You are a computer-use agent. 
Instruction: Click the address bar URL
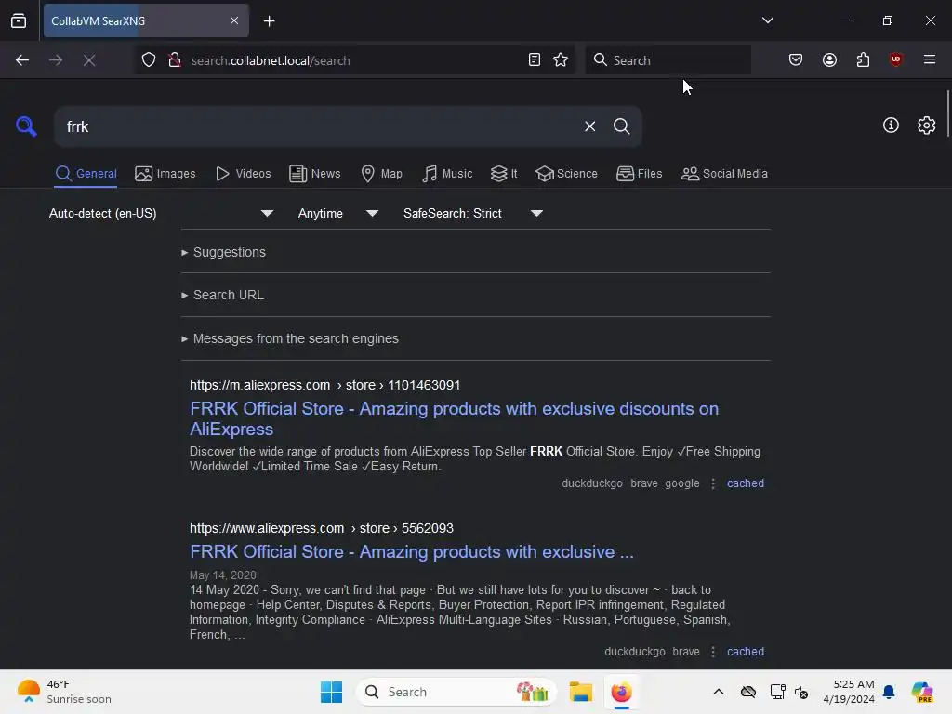click(x=271, y=60)
